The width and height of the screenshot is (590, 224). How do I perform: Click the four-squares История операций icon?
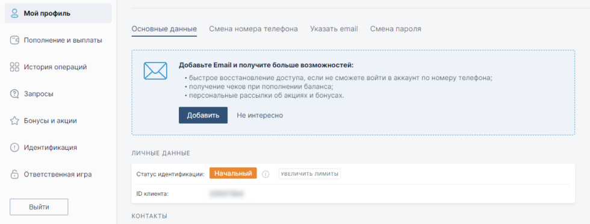tap(14, 67)
